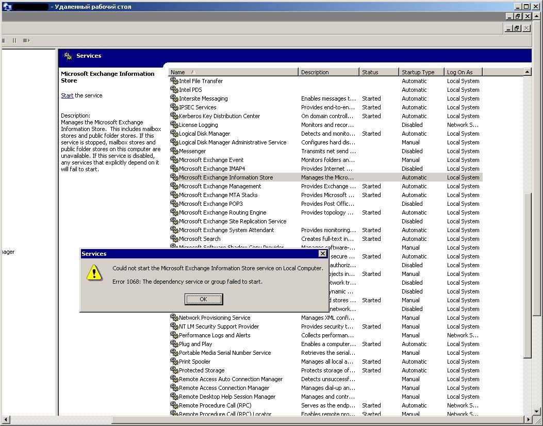Viewport: 543px width, 426px height.
Task: Sort by Startup Type column header
Action: [421, 72]
